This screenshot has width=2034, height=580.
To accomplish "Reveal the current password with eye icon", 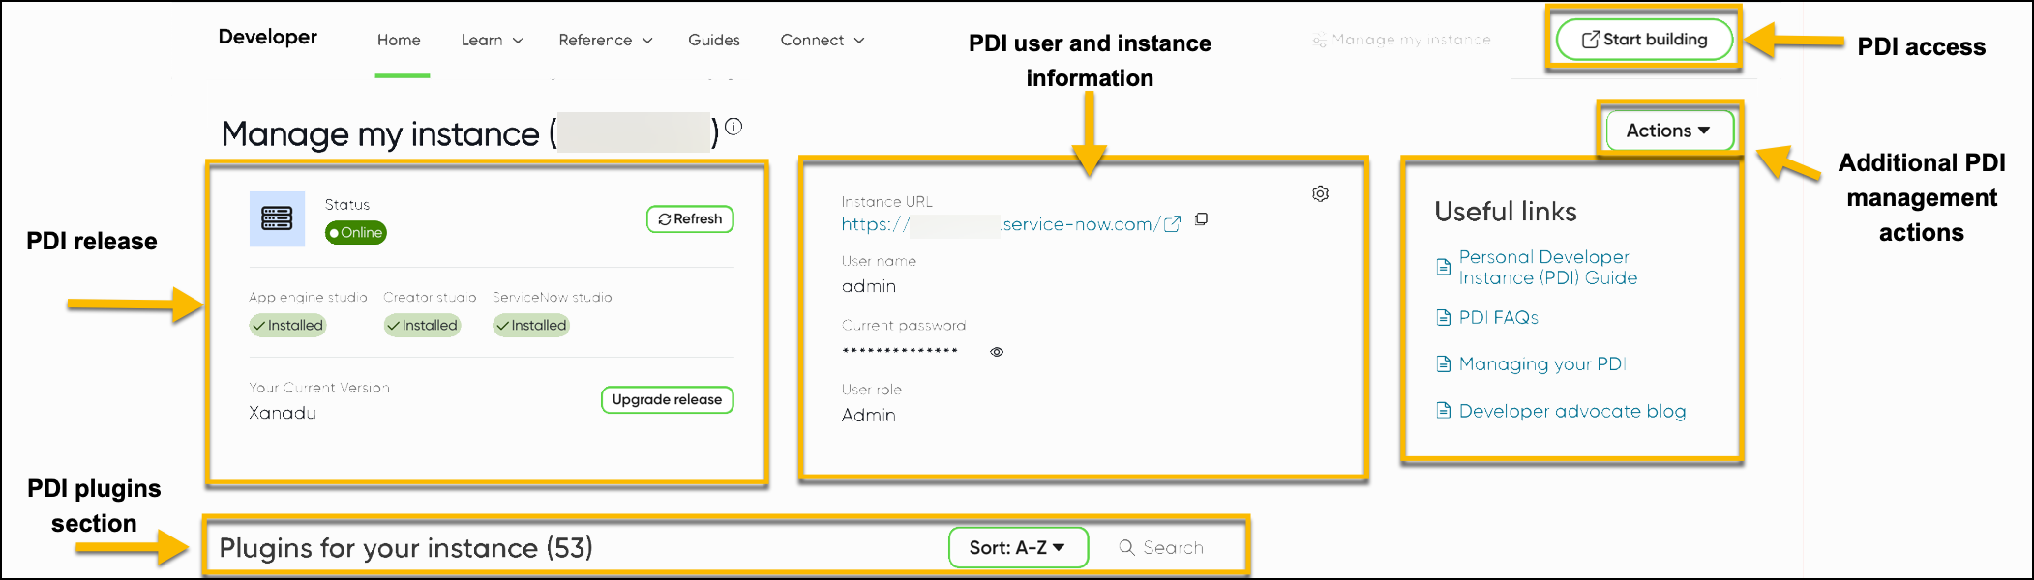I will [997, 352].
